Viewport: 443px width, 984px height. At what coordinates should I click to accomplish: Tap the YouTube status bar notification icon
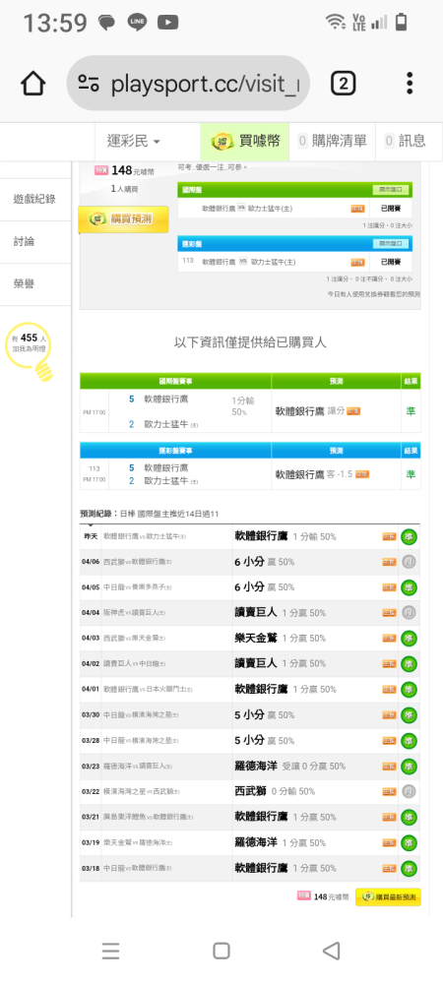pos(167,24)
